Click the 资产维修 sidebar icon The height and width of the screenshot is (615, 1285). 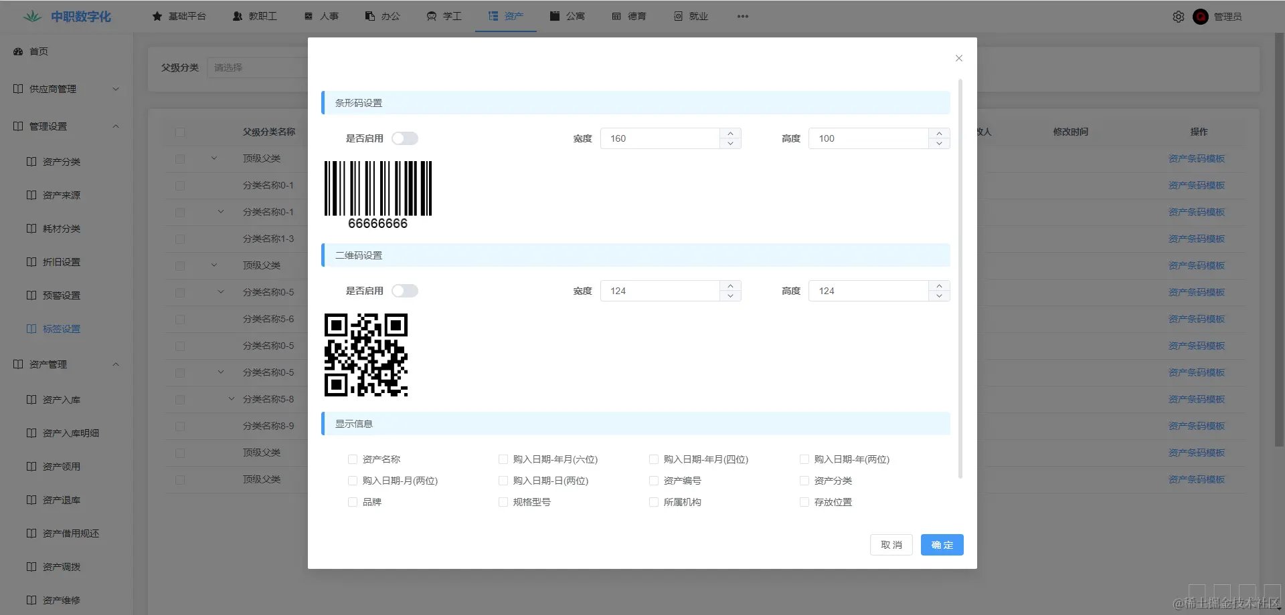coord(31,600)
